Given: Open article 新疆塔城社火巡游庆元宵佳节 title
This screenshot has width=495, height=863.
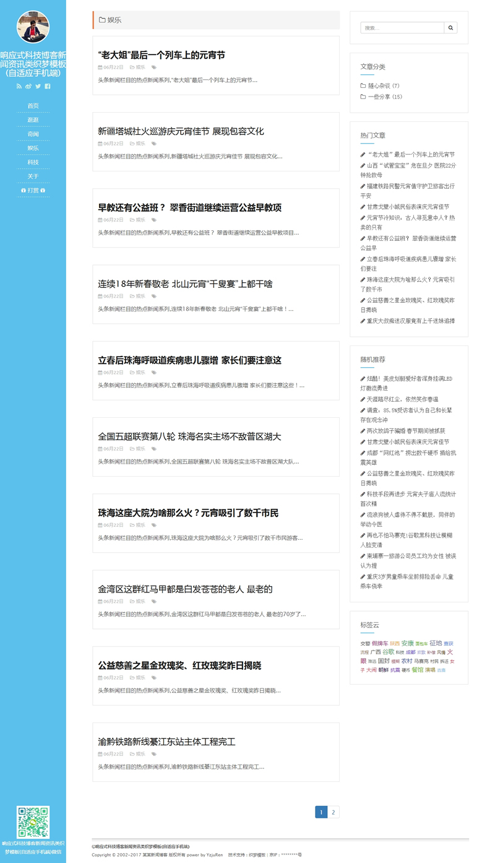Looking at the screenshot, I should 181,131.
